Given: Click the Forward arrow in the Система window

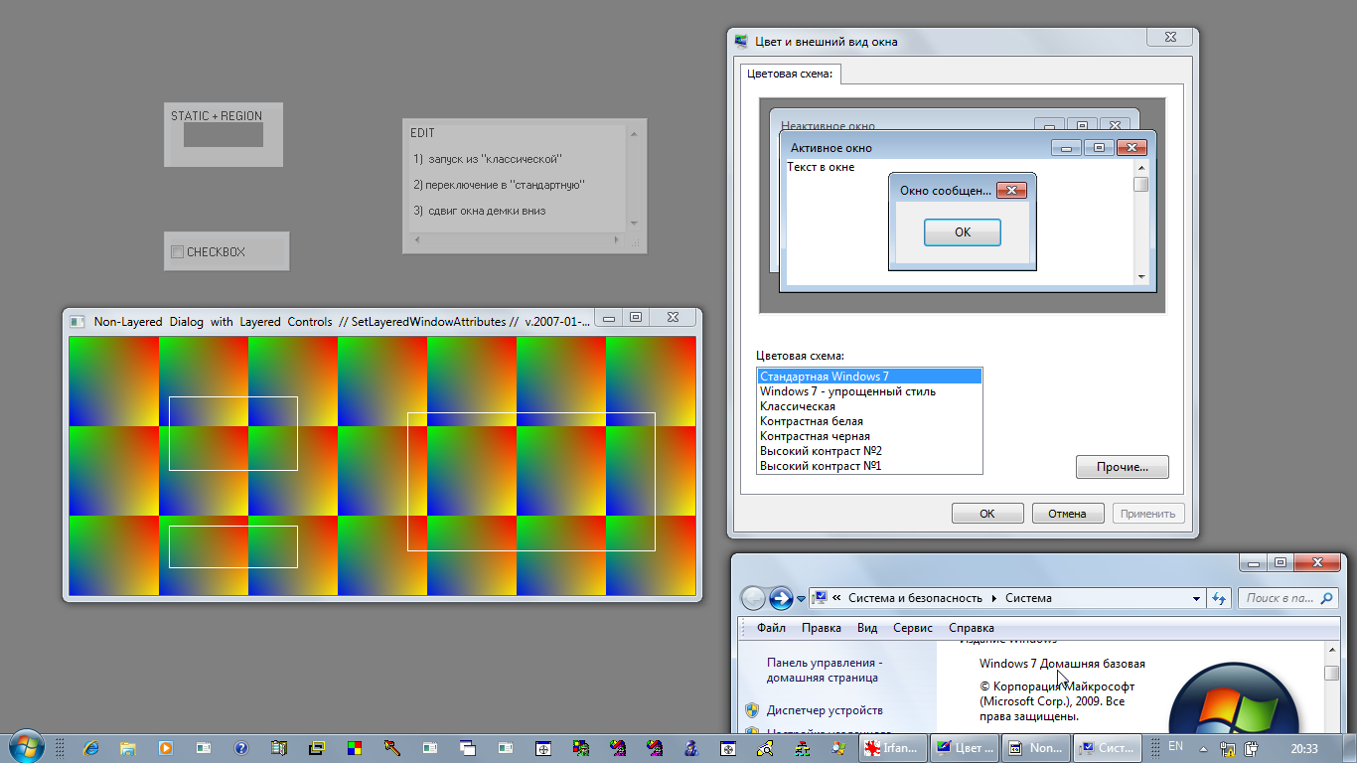Looking at the screenshot, I should (782, 598).
